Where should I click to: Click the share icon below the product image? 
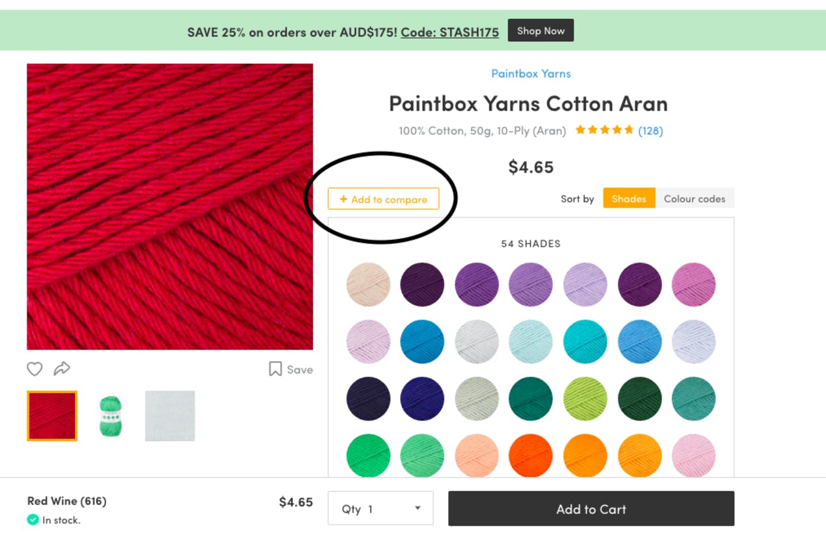click(x=62, y=368)
